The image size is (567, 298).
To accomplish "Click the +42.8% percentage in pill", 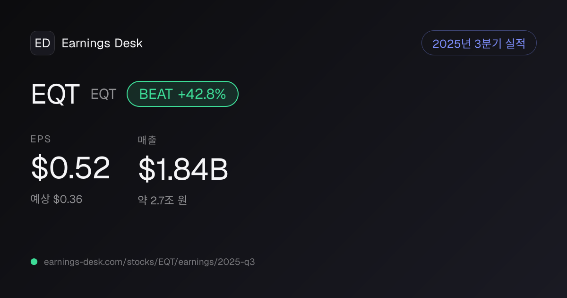I will 202,94.
